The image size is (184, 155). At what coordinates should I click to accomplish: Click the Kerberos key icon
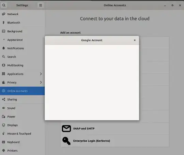pyautogui.click(x=66, y=141)
